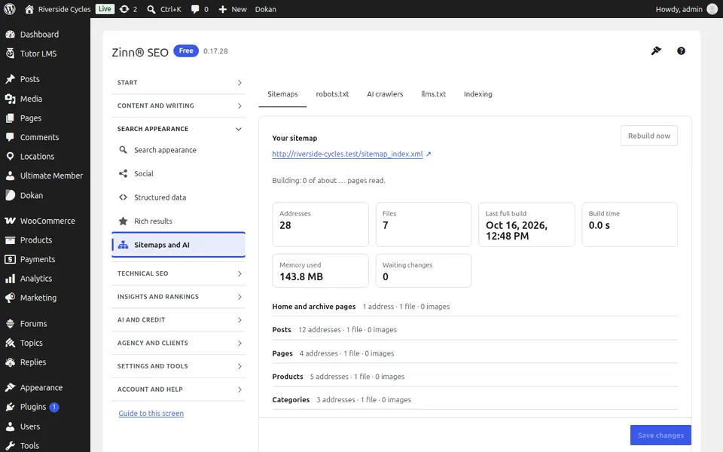The height and width of the screenshot is (452, 723).
Task: Expand the AGENCY AND CLIENTS section
Action: pos(178,343)
